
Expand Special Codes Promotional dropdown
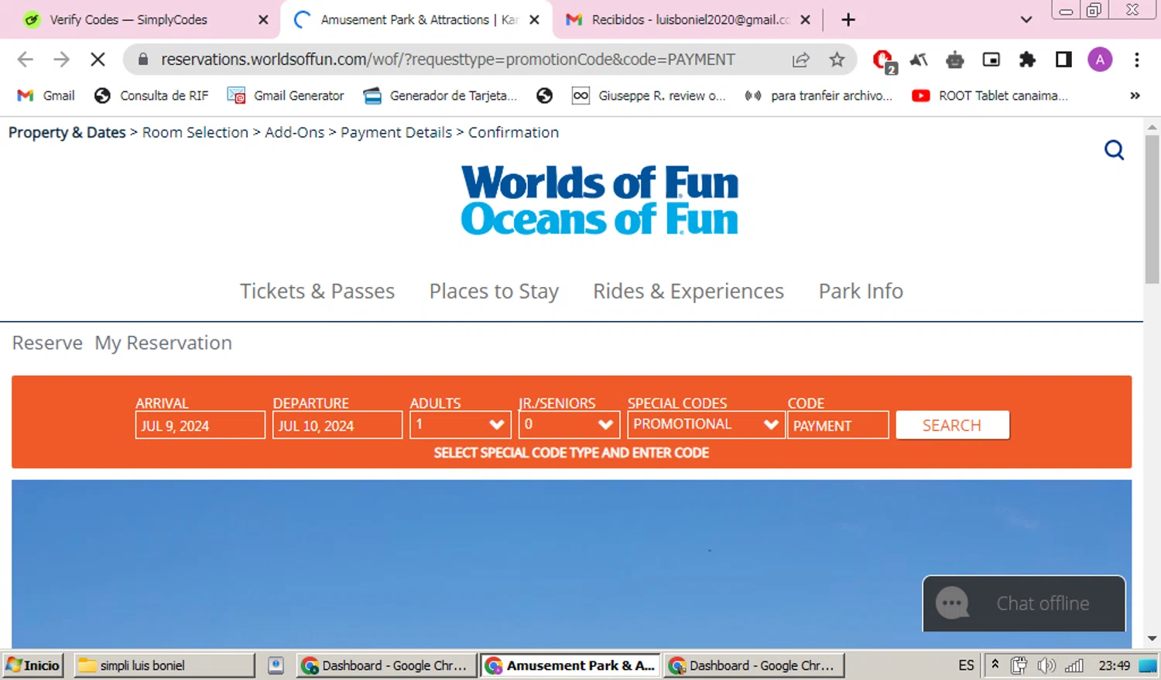click(706, 425)
